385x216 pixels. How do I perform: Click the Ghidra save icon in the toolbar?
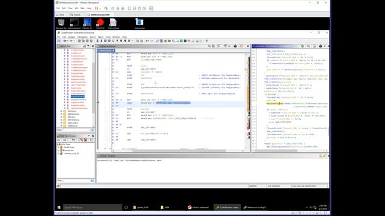coord(59,41)
